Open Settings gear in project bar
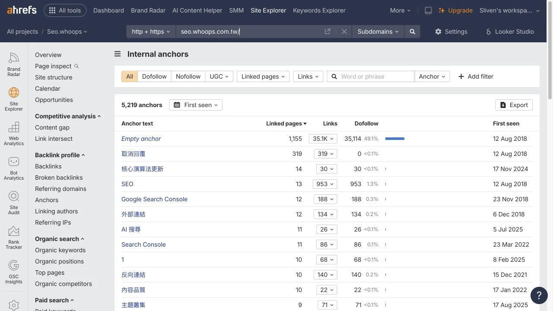The image size is (553, 311). (451, 32)
